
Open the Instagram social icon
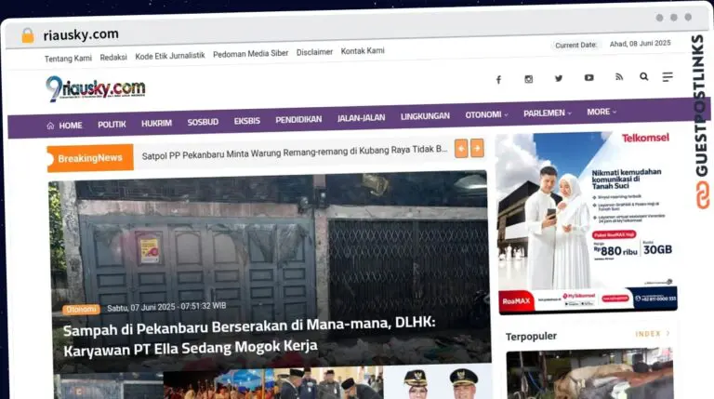coord(528,79)
